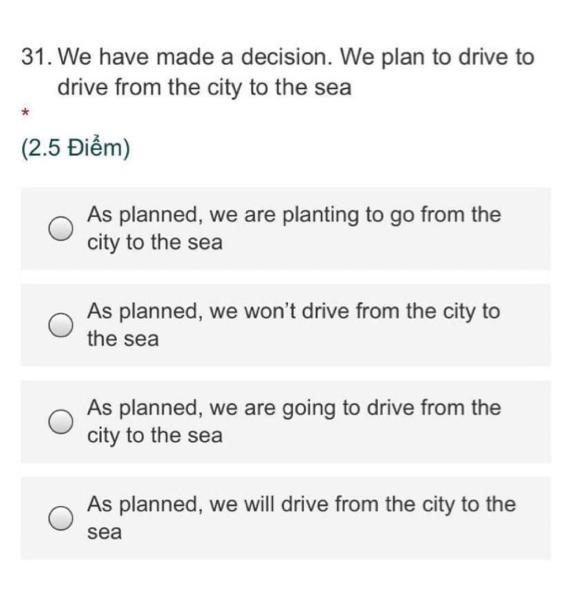Click the '(2.5 Điểm)' points label

coord(75,148)
